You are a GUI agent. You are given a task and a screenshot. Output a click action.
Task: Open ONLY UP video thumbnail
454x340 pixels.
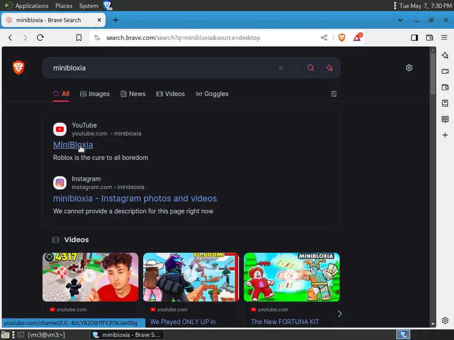(191, 277)
